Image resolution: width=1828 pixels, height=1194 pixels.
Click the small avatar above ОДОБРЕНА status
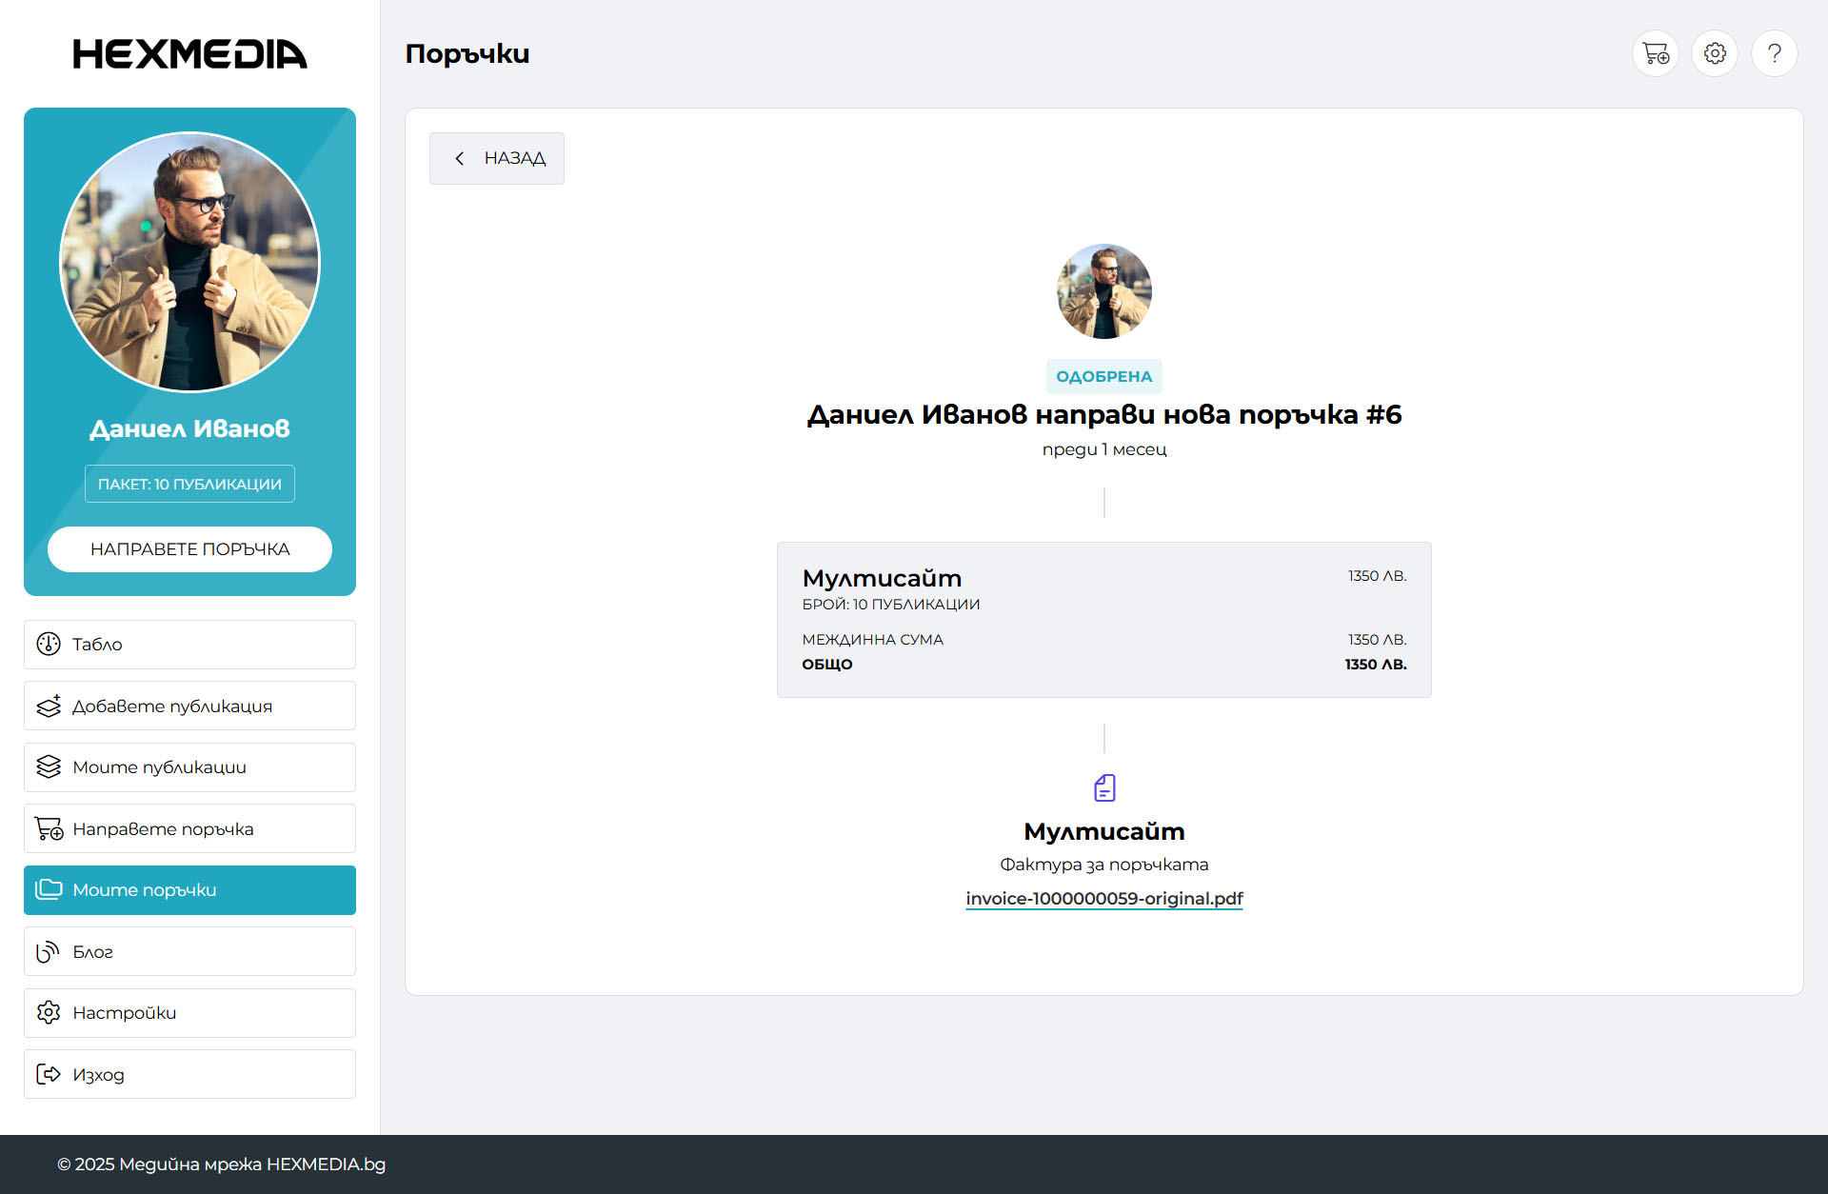click(1104, 291)
